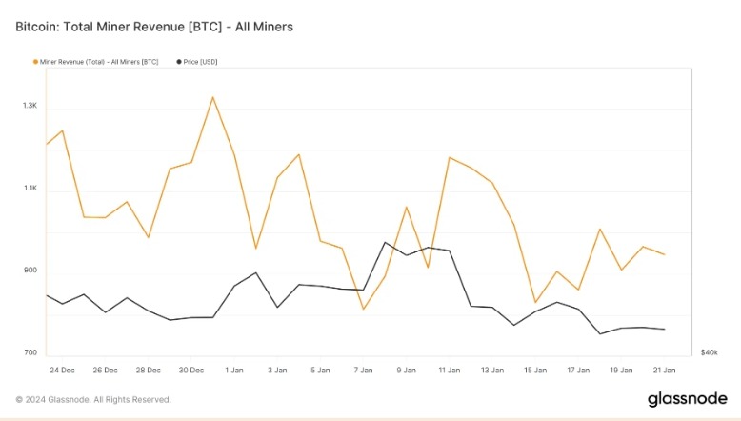Click the highest black price line peak
The height and width of the screenshot is (421, 741).
(385, 242)
